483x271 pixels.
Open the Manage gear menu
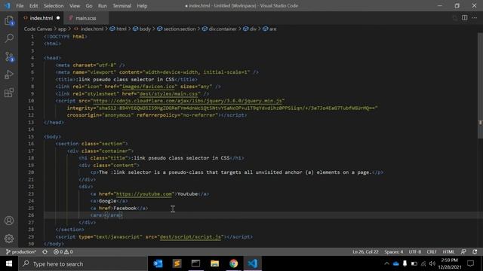pyautogui.click(x=9, y=239)
